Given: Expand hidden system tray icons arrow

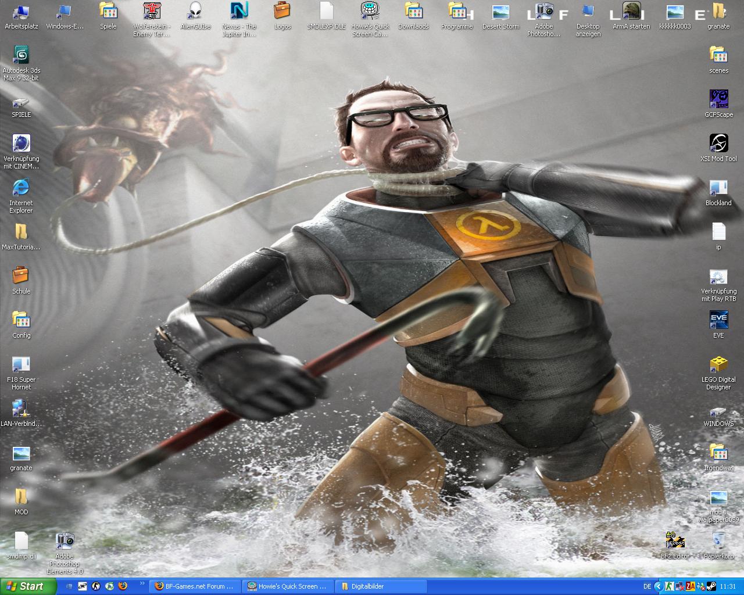Looking at the screenshot, I should pyautogui.click(x=658, y=586).
